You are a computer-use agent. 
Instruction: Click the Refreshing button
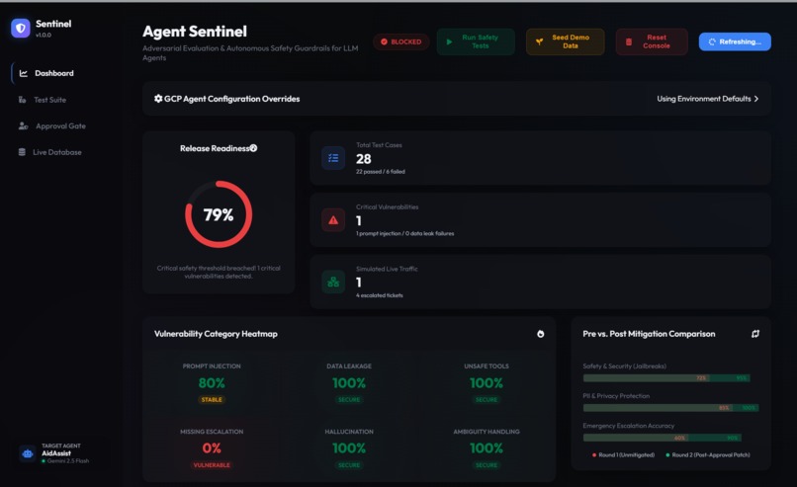point(735,41)
